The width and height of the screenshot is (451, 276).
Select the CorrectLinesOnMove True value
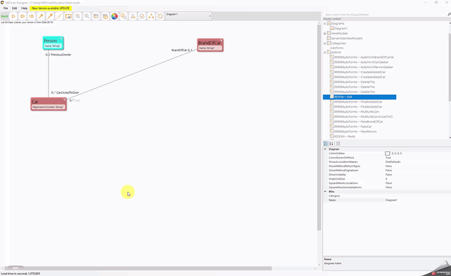point(388,158)
